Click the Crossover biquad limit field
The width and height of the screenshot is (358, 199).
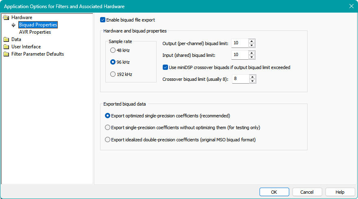[241, 79]
